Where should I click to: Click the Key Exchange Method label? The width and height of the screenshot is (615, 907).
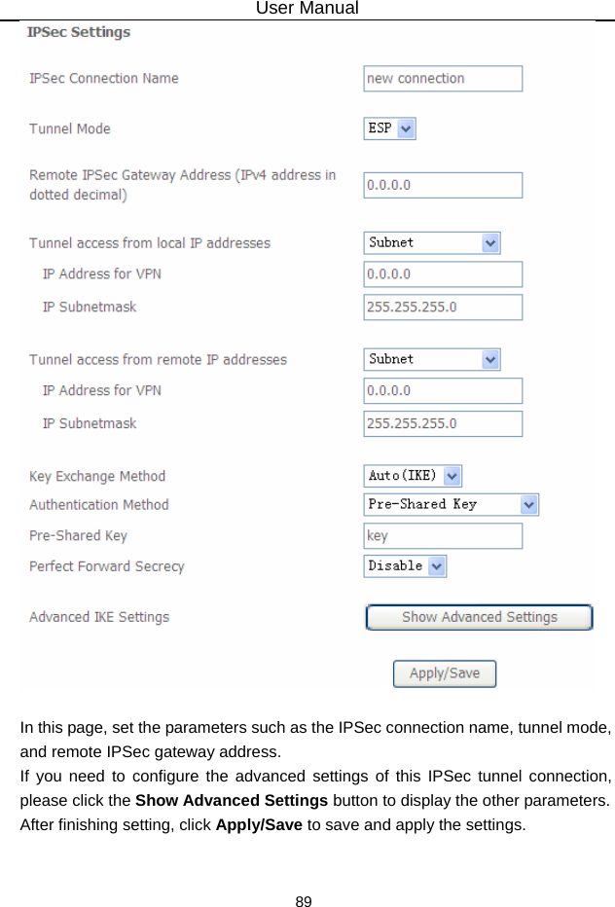point(97,476)
